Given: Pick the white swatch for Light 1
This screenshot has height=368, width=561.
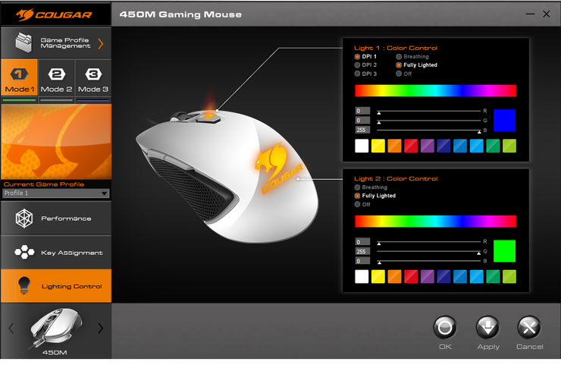Looking at the screenshot, I should (x=362, y=146).
